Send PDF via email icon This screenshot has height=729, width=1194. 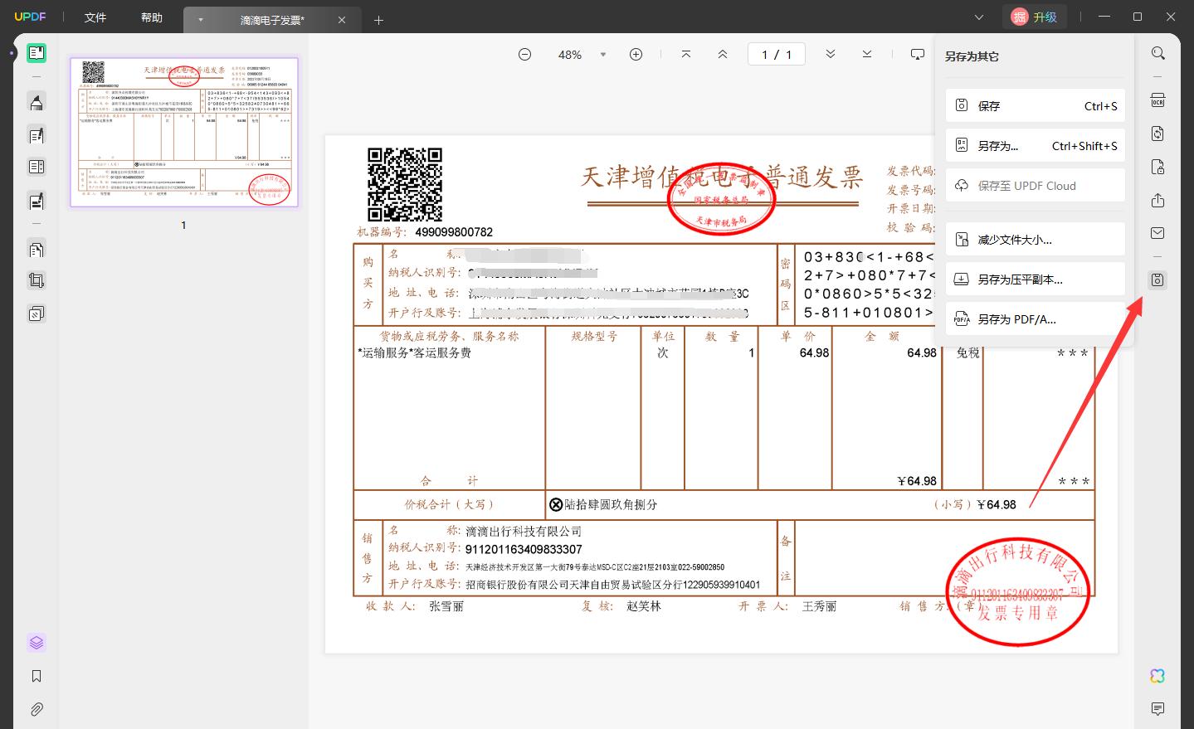click(x=1157, y=234)
